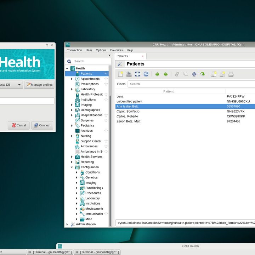The width and height of the screenshot is (255, 255).
Task: Toggle the favorite star for Ambulances
Action: point(106,146)
